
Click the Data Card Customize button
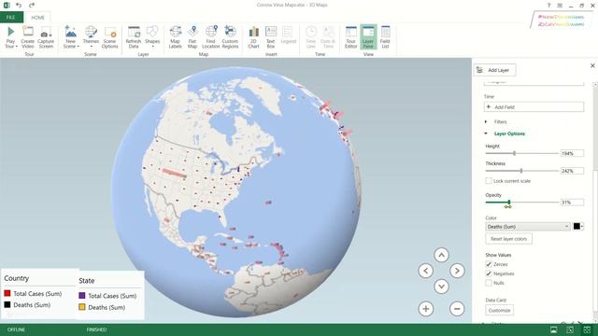[x=499, y=310]
